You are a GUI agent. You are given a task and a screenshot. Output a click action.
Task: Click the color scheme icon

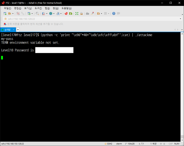point(44,14)
